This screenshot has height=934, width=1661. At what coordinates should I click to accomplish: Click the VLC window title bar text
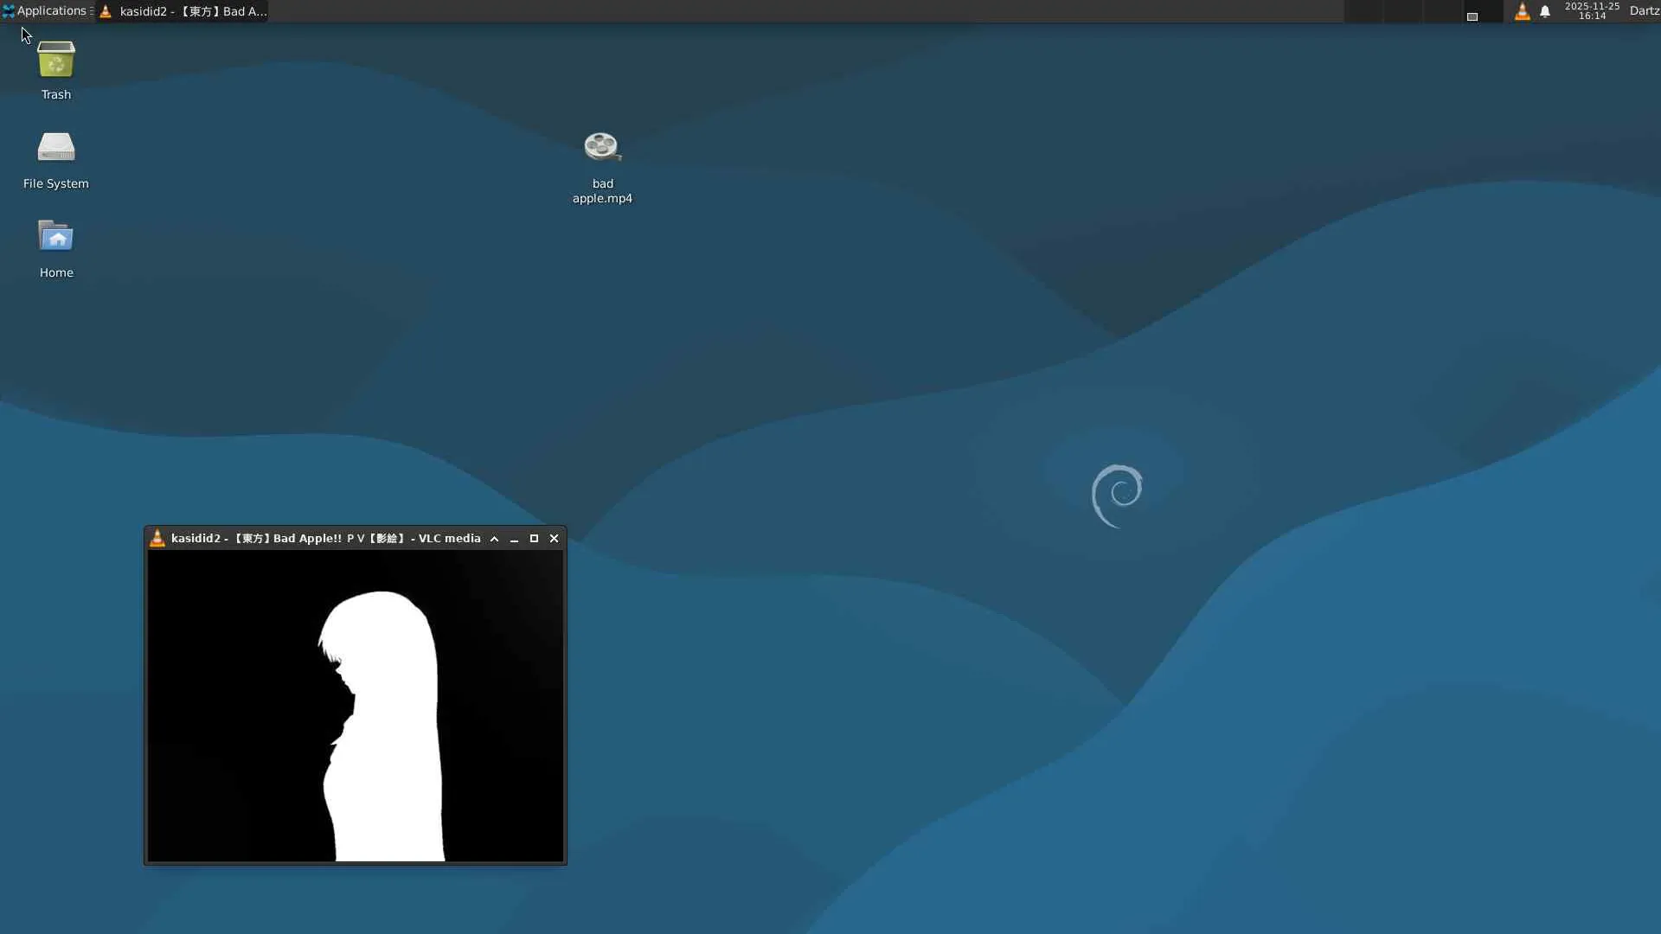pos(325,539)
